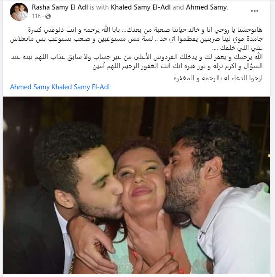
Task: Open Khaled Samy El-Adl in post header
Action: click(141, 7)
